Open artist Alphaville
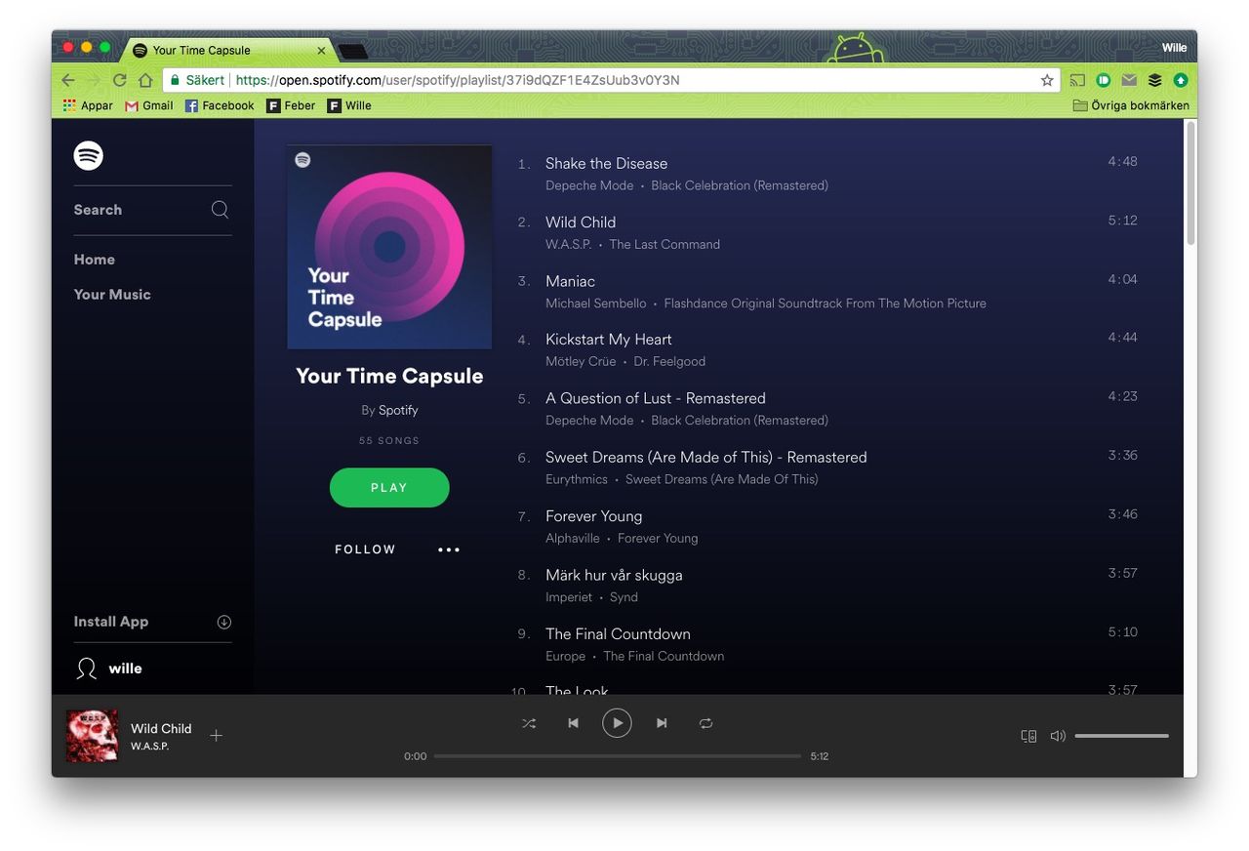 pos(573,538)
